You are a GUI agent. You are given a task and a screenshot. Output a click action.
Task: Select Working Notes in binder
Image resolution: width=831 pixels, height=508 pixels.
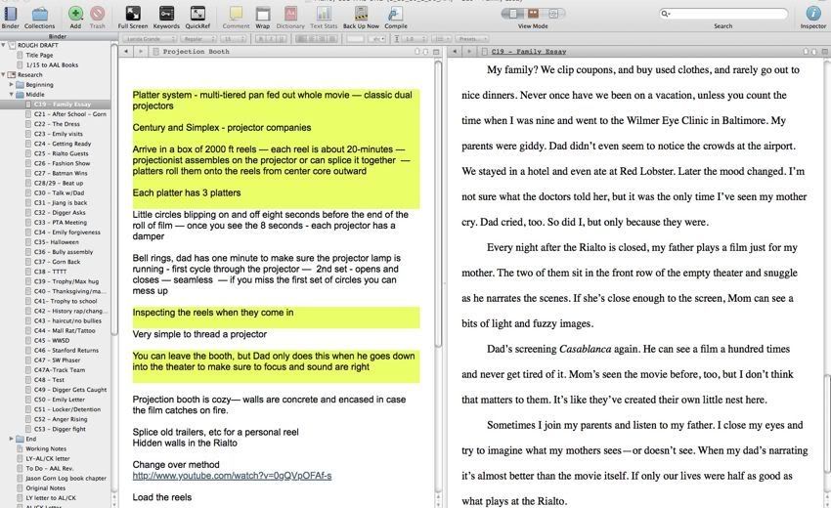[x=46, y=448]
